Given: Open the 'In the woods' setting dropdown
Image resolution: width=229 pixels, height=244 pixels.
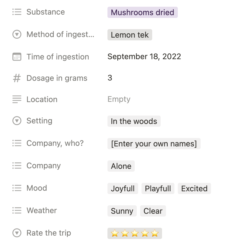Looking at the screenshot, I should [x=134, y=121].
